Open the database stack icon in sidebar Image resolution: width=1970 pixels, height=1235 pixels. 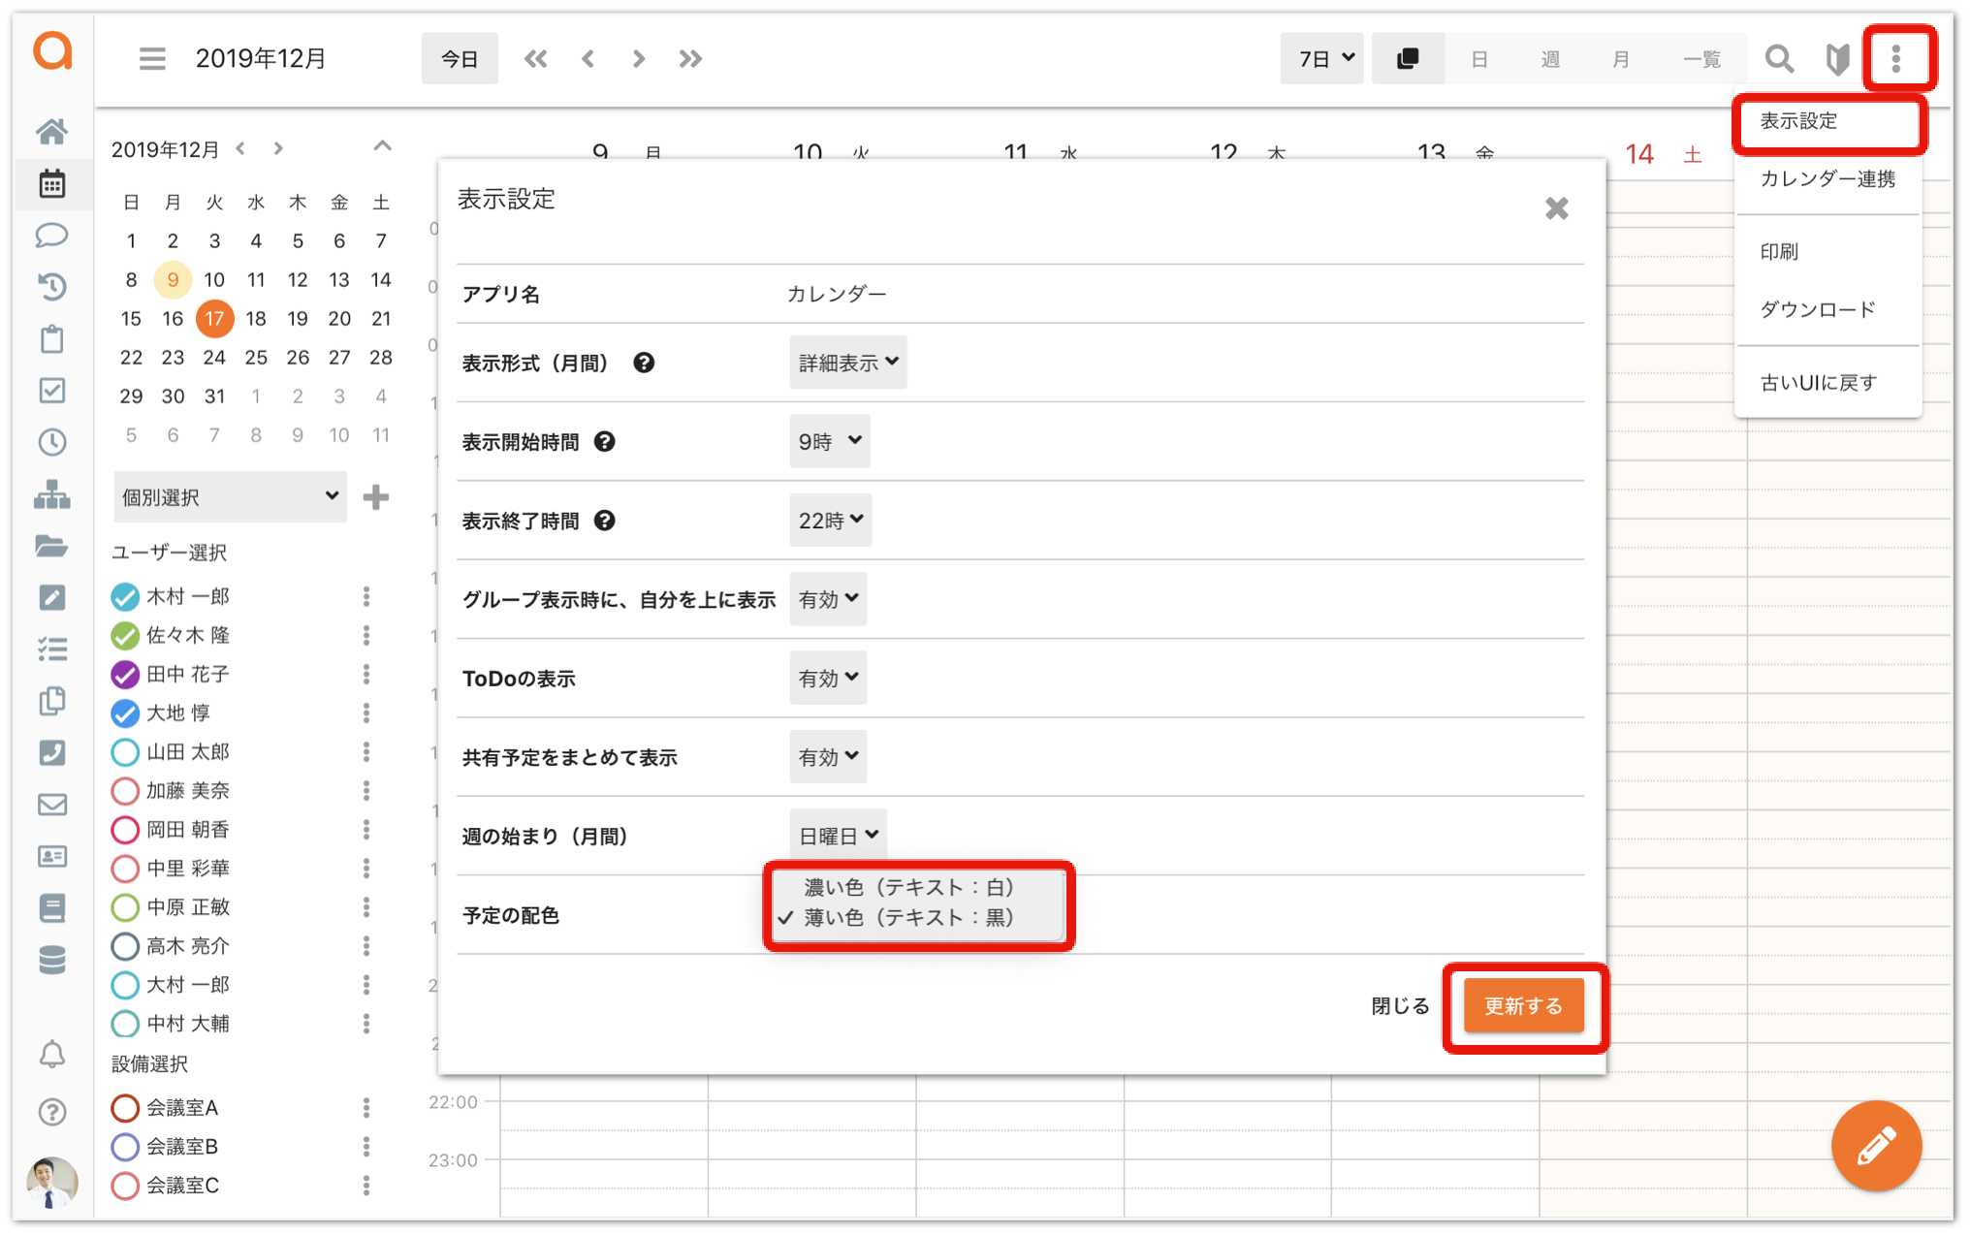pyautogui.click(x=52, y=960)
